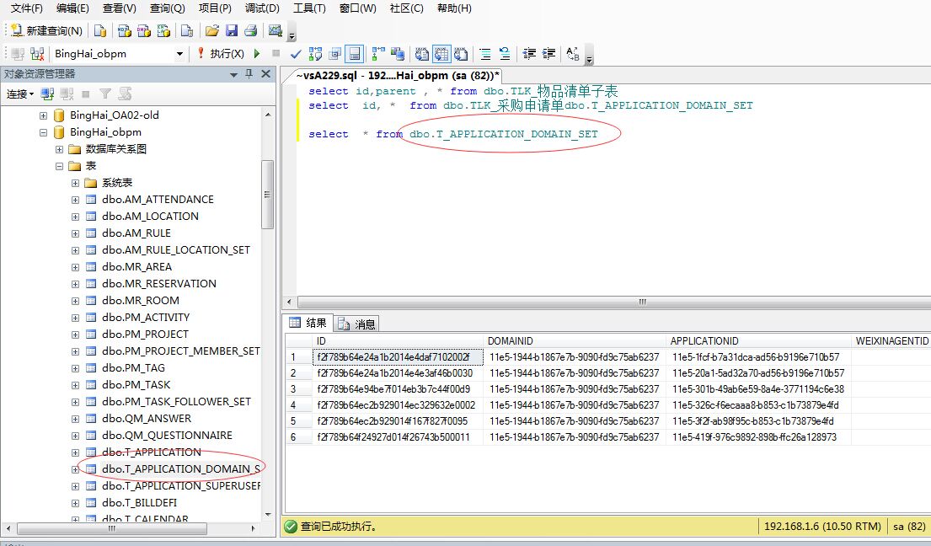The width and height of the screenshot is (931, 546).
Task: Open the 调试(D) menu
Action: (262, 8)
